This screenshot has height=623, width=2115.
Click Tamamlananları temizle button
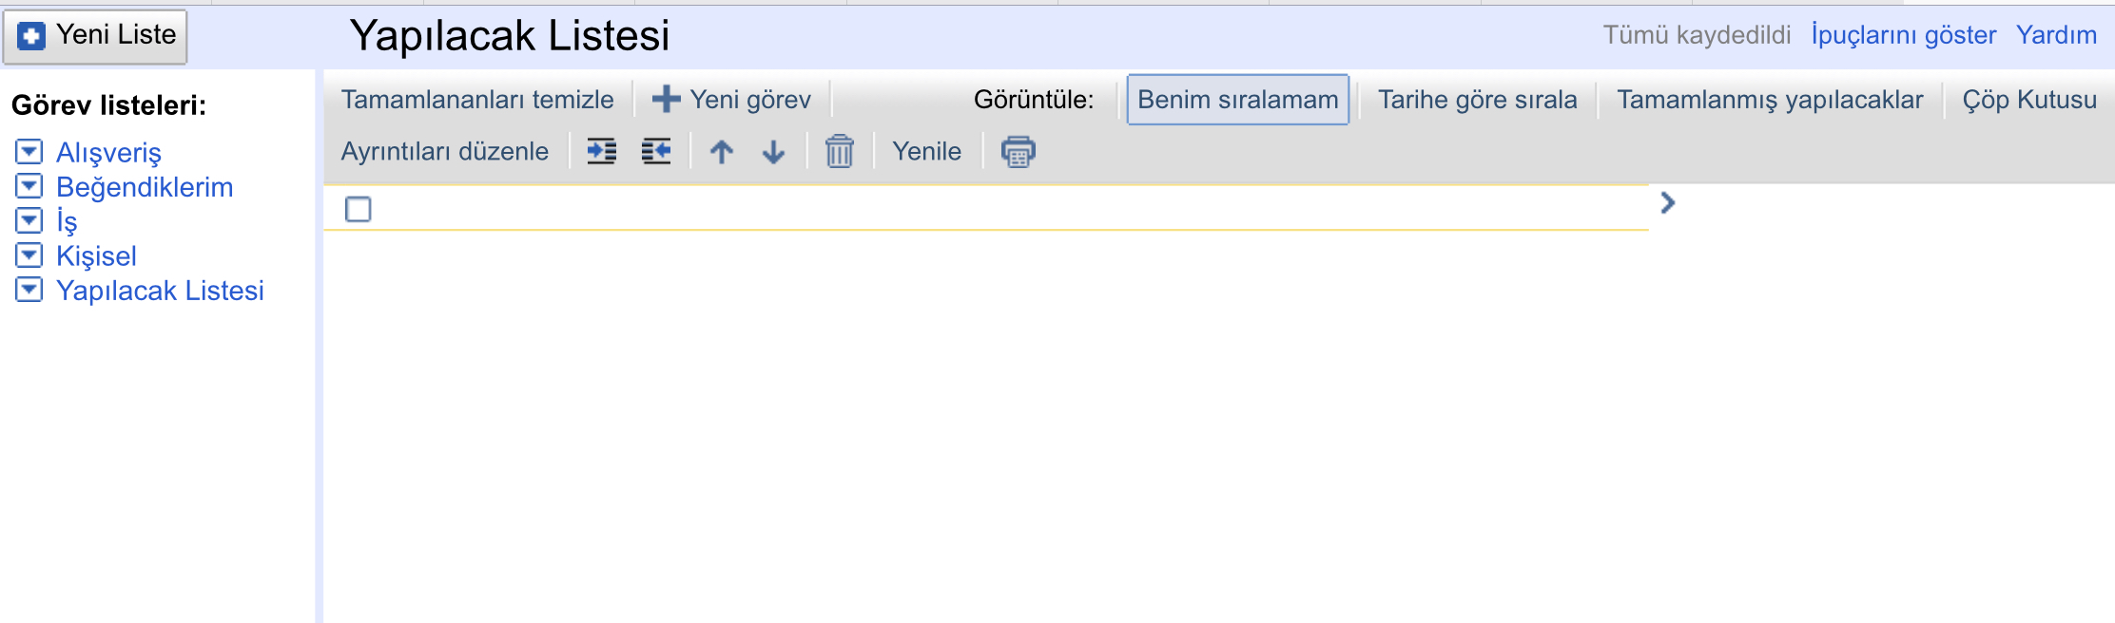click(x=477, y=100)
